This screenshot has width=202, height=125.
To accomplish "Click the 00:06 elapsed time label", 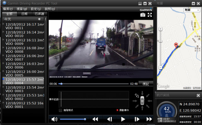I will click(53, 84).
